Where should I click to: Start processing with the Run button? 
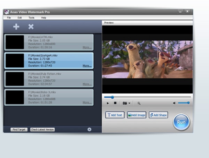click(x=181, y=122)
